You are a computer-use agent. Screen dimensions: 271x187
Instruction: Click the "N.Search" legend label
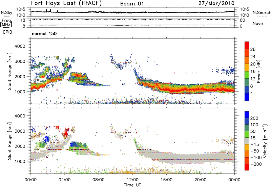[x=262, y=12]
